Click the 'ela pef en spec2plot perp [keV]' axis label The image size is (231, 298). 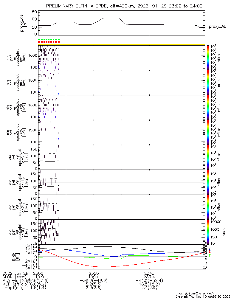[x=16, y=108]
